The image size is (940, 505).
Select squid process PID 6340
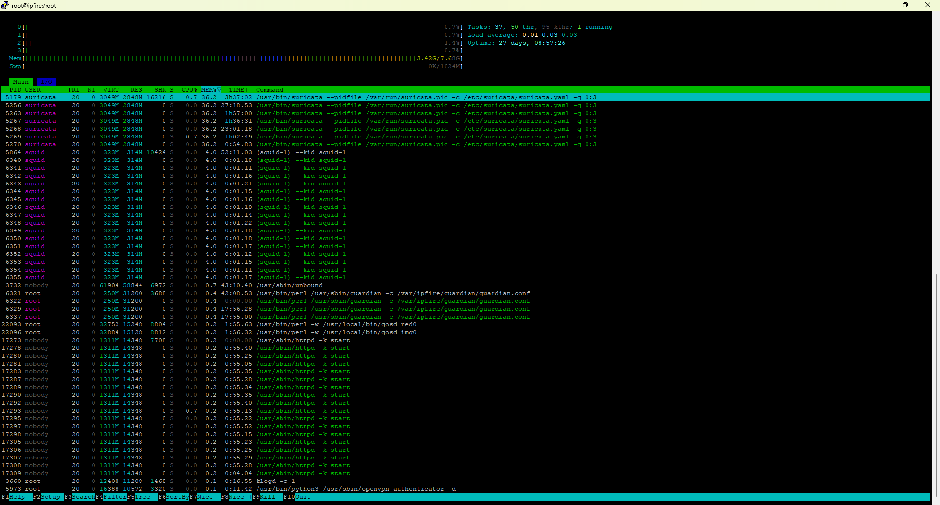[465, 160]
